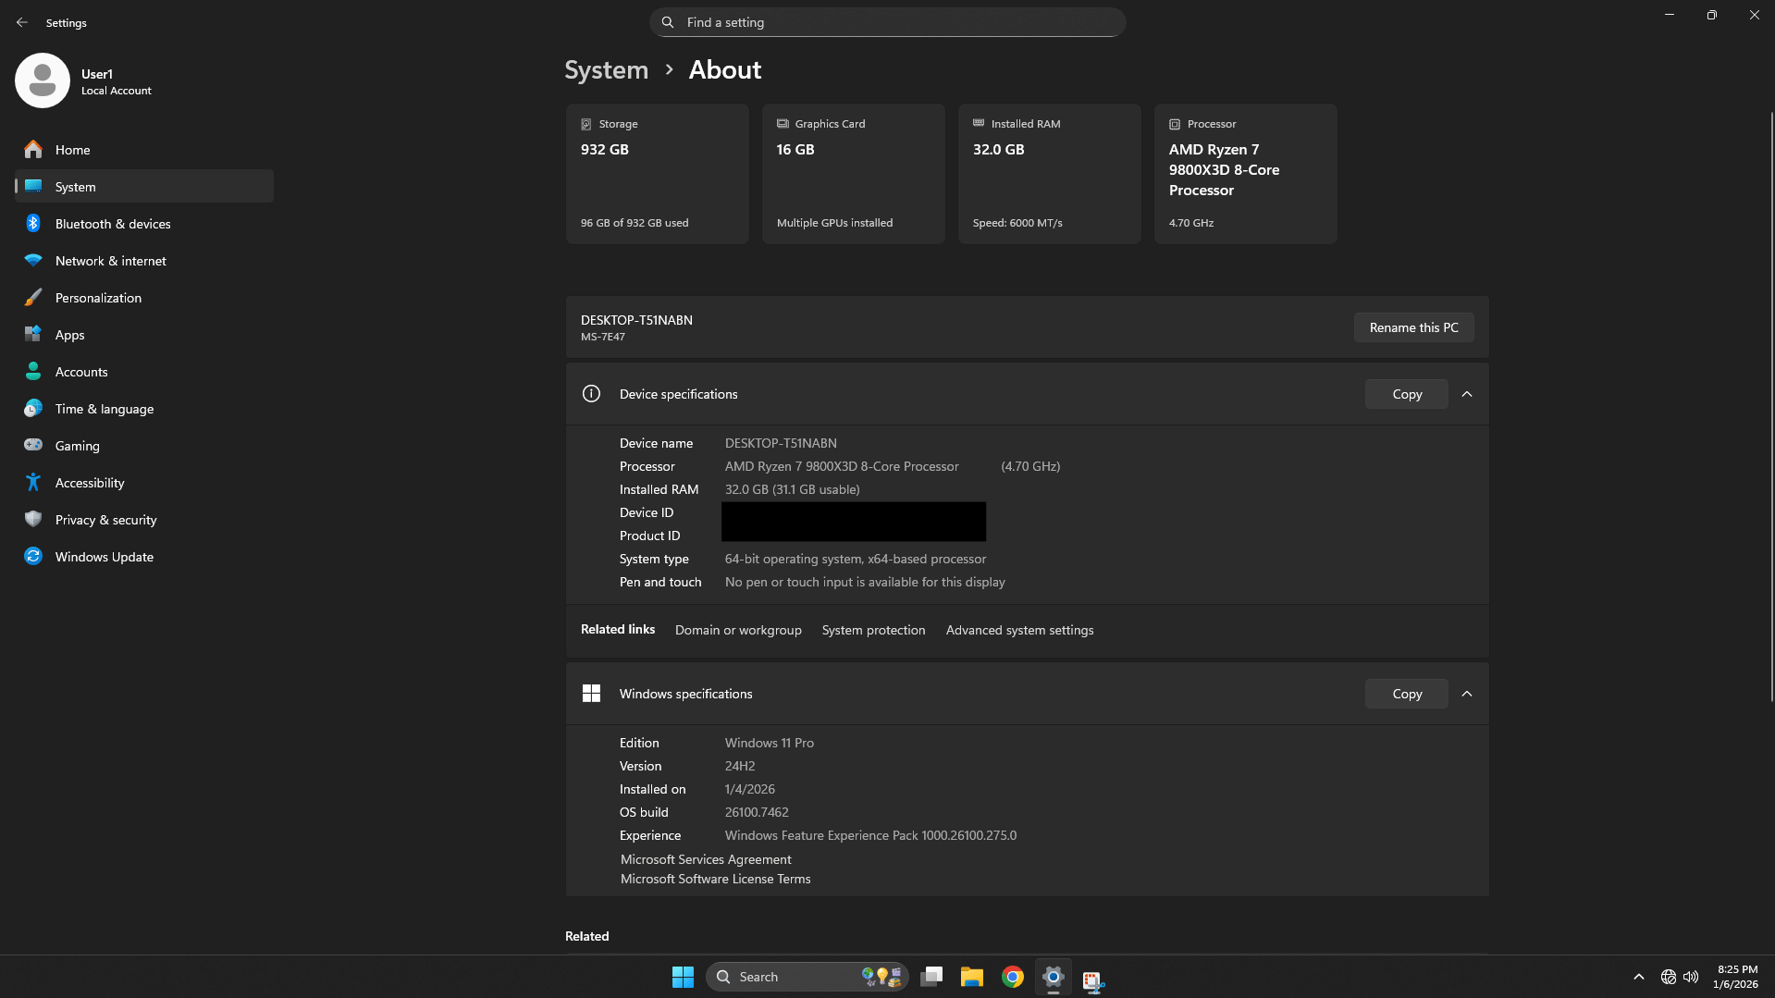Click the Windows Update refresh icon
Viewport: 1775px width, 998px height.
point(33,556)
